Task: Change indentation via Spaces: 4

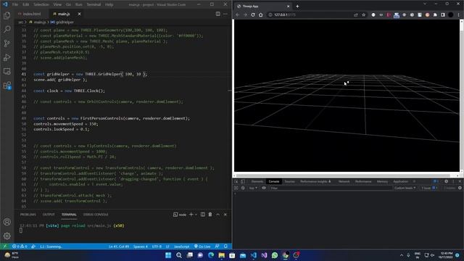Action: 140,246
